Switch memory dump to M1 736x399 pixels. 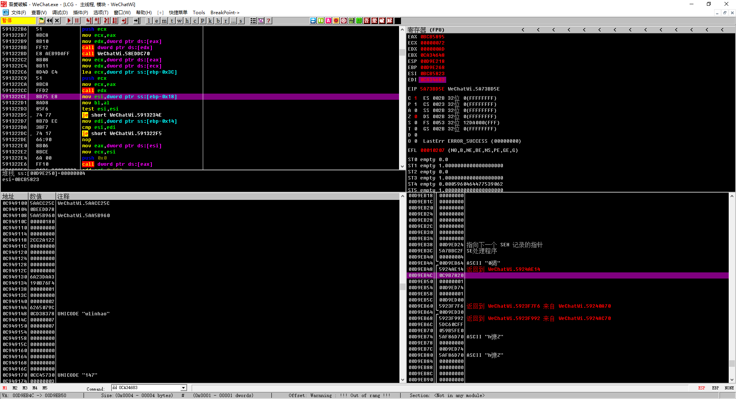click(5, 388)
